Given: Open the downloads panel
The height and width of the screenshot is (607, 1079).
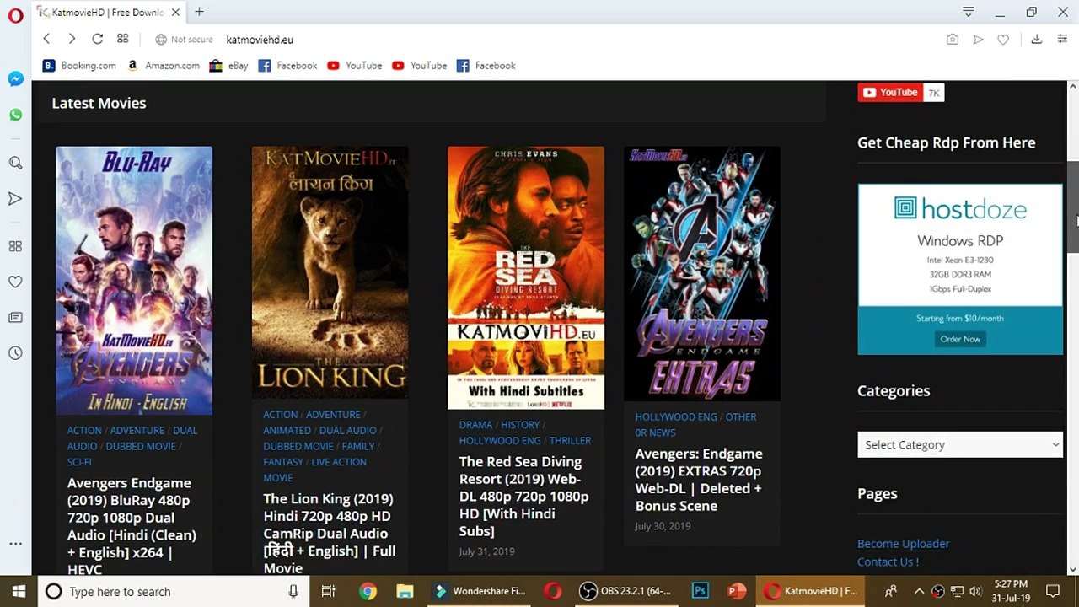Looking at the screenshot, I should coord(1037,40).
